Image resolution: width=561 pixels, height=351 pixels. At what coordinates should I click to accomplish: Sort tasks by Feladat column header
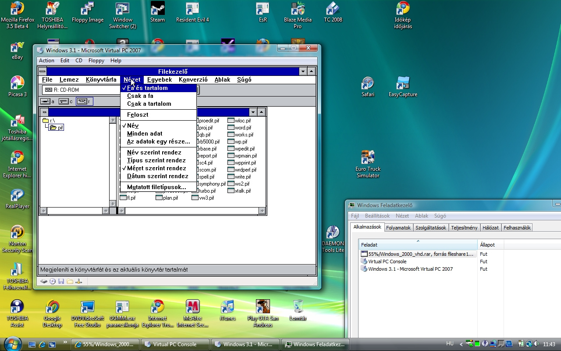pyautogui.click(x=418, y=244)
